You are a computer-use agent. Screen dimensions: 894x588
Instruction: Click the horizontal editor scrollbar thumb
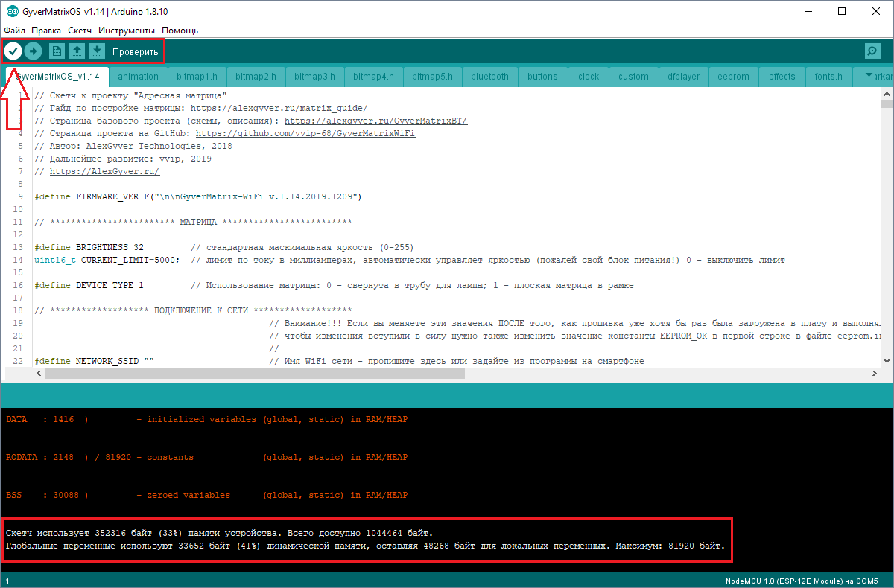click(x=255, y=373)
